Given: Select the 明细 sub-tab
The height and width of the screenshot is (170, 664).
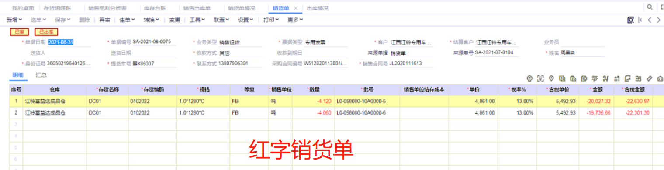Looking at the screenshot, I should coord(18,75).
